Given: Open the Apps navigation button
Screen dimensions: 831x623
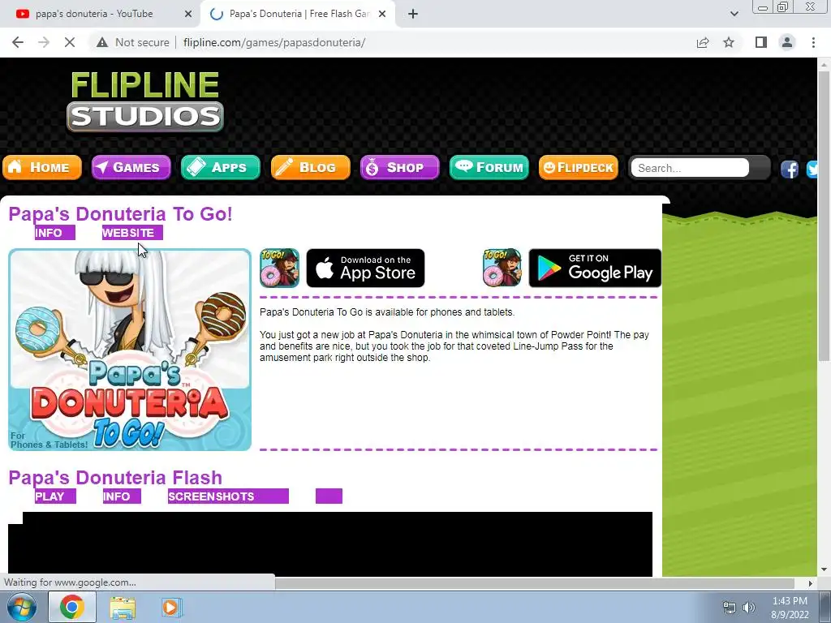Looking at the screenshot, I should click(221, 167).
